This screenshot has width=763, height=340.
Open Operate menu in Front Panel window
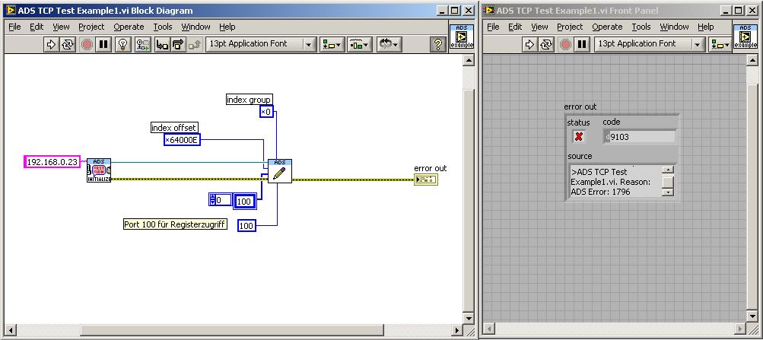[x=607, y=27]
